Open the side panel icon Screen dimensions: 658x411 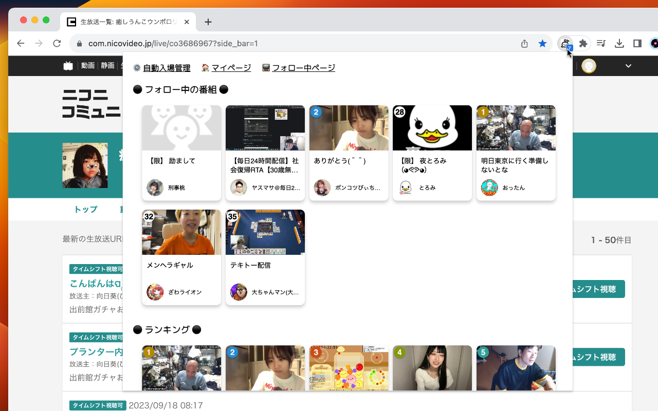637,44
